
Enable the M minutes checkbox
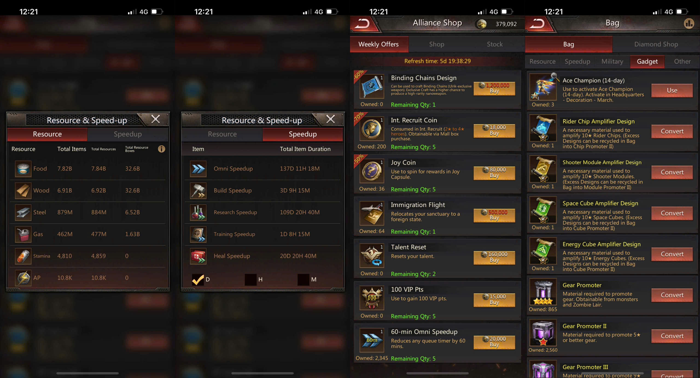(303, 279)
